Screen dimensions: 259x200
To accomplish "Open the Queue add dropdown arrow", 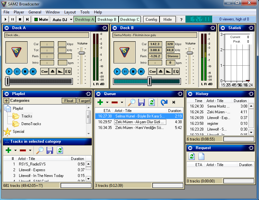I will tap(107, 102).
